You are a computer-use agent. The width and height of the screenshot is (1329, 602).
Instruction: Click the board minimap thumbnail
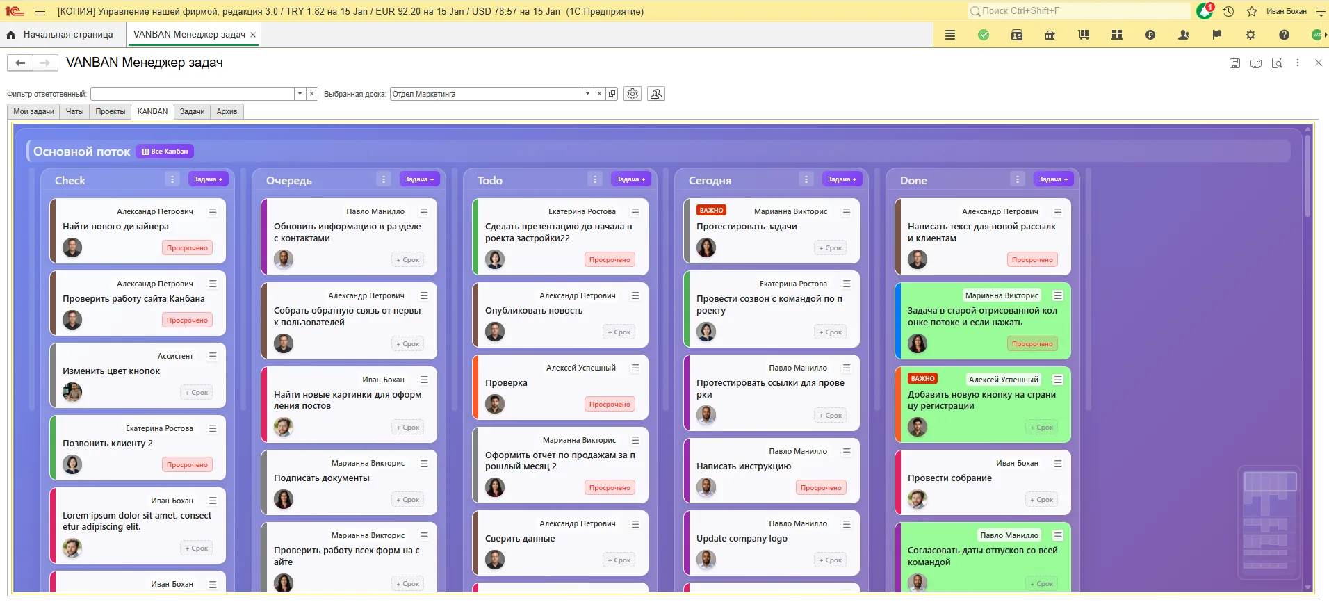(x=1270, y=523)
